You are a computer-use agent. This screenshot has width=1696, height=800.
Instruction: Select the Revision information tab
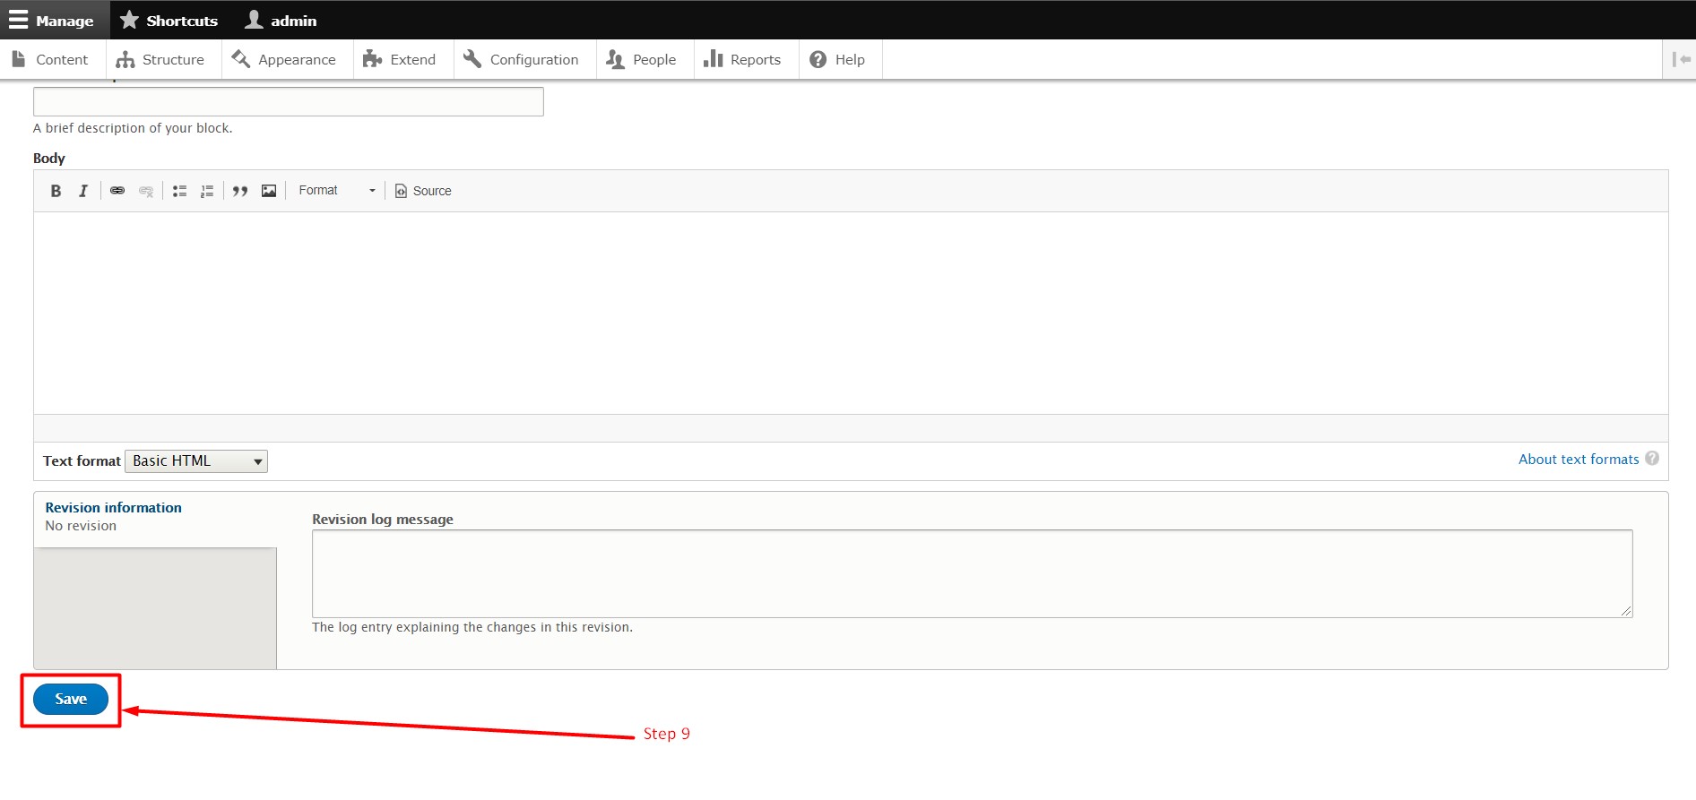coord(155,517)
